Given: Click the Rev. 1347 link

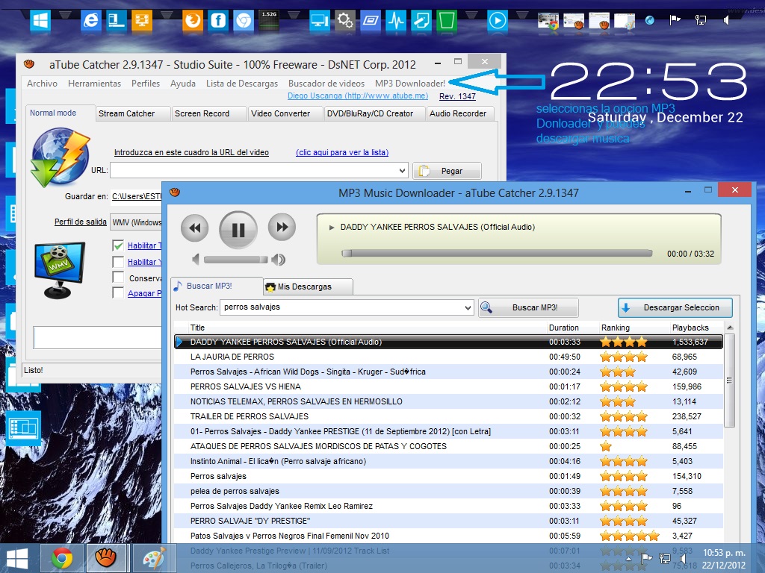Looking at the screenshot, I should click(457, 96).
